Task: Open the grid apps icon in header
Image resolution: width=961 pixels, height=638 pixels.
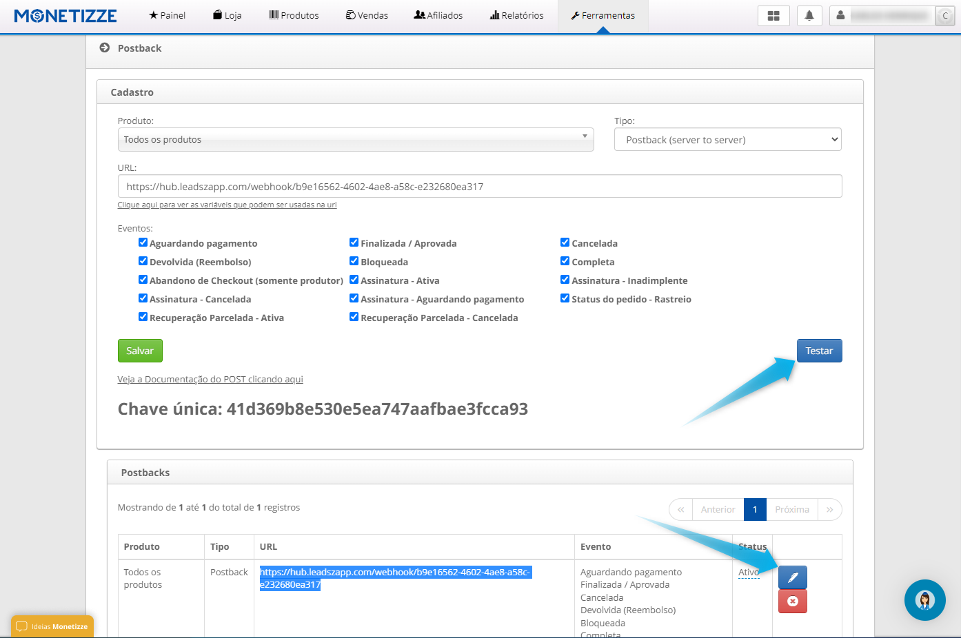Action: (773, 16)
